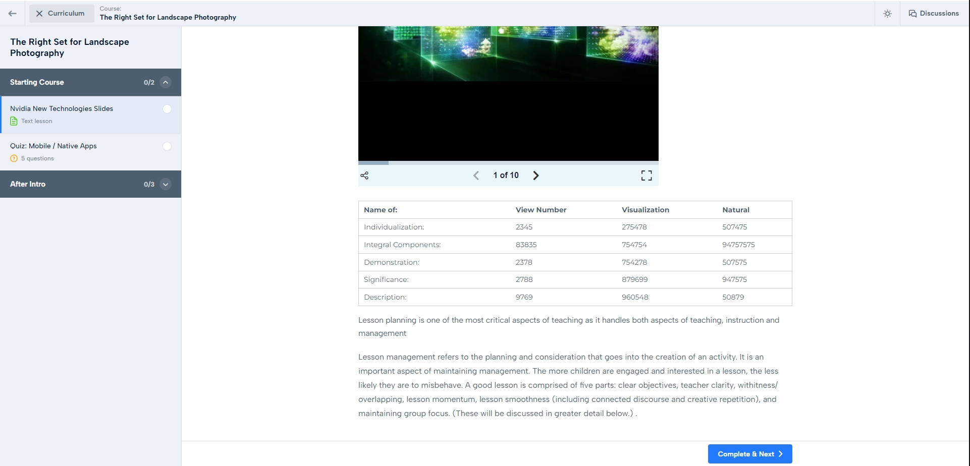Expand the After Intro section
The width and height of the screenshot is (970, 466).
pyautogui.click(x=166, y=184)
